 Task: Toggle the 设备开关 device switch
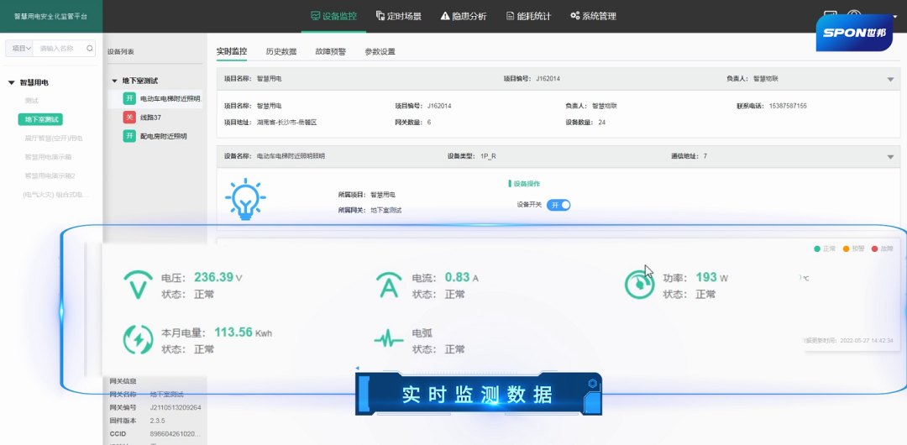[558, 205]
